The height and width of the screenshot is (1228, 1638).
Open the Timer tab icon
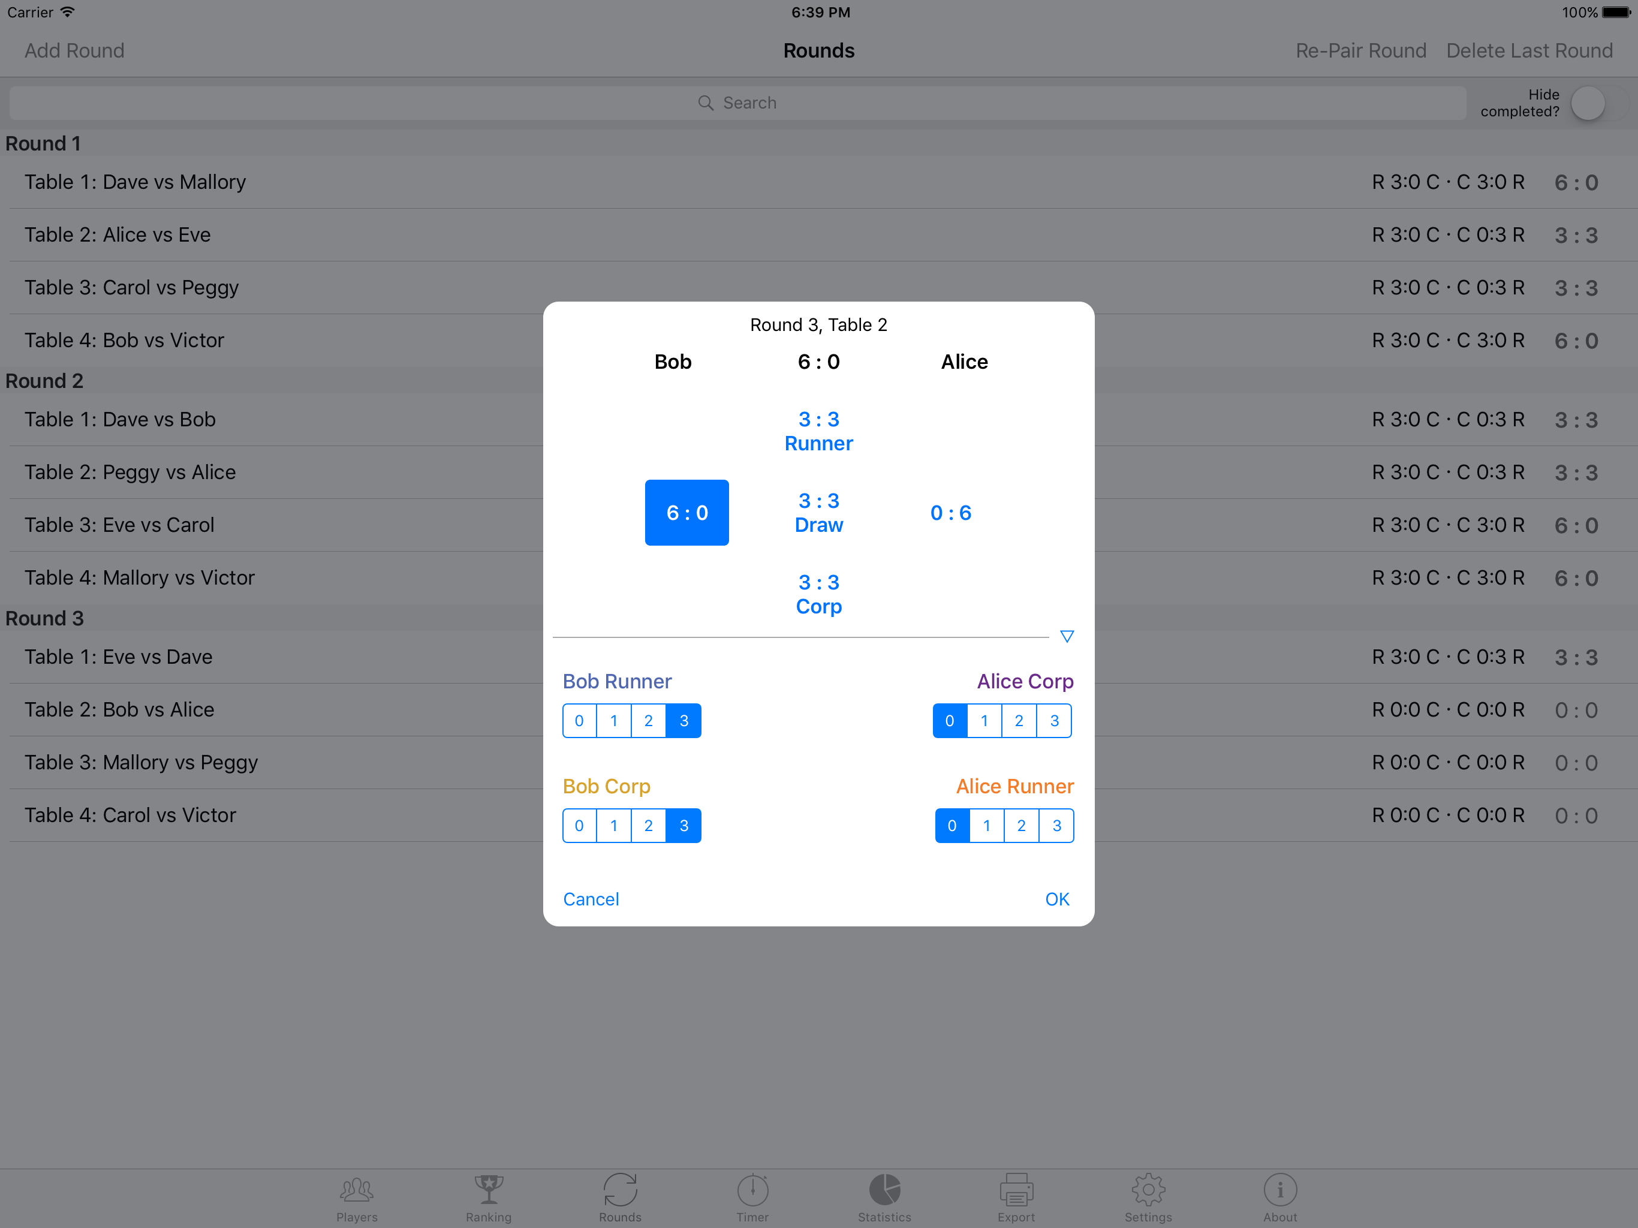point(752,1190)
